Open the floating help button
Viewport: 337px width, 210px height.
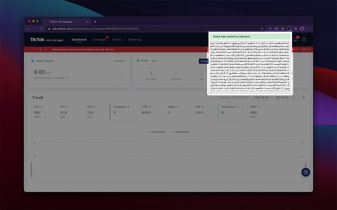(305, 172)
